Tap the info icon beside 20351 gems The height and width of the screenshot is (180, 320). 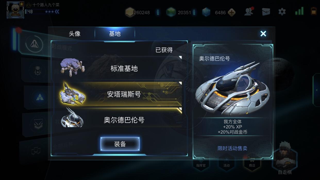pyautogui.click(x=194, y=12)
